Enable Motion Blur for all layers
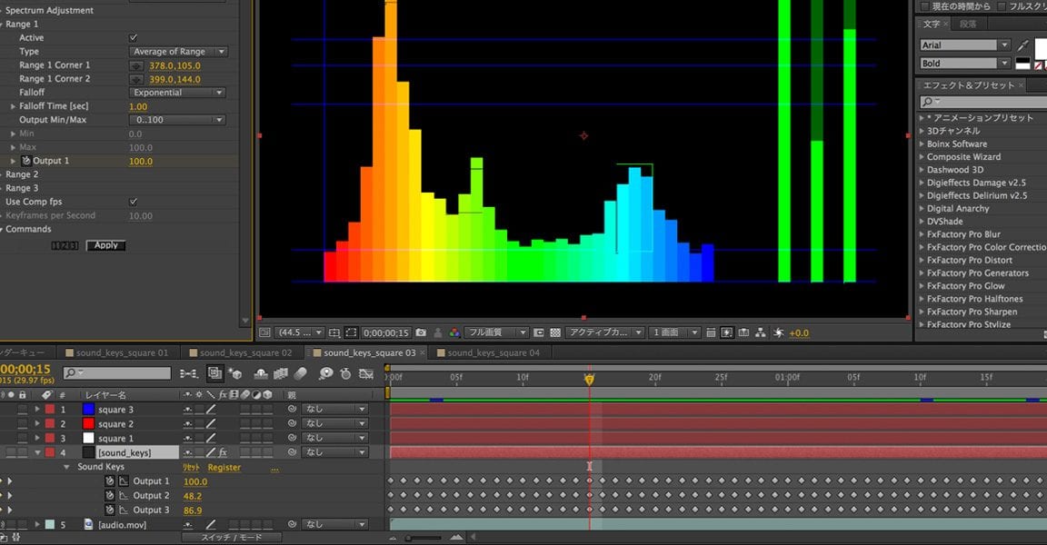Viewport: 1047px width, 545px height. [x=301, y=374]
